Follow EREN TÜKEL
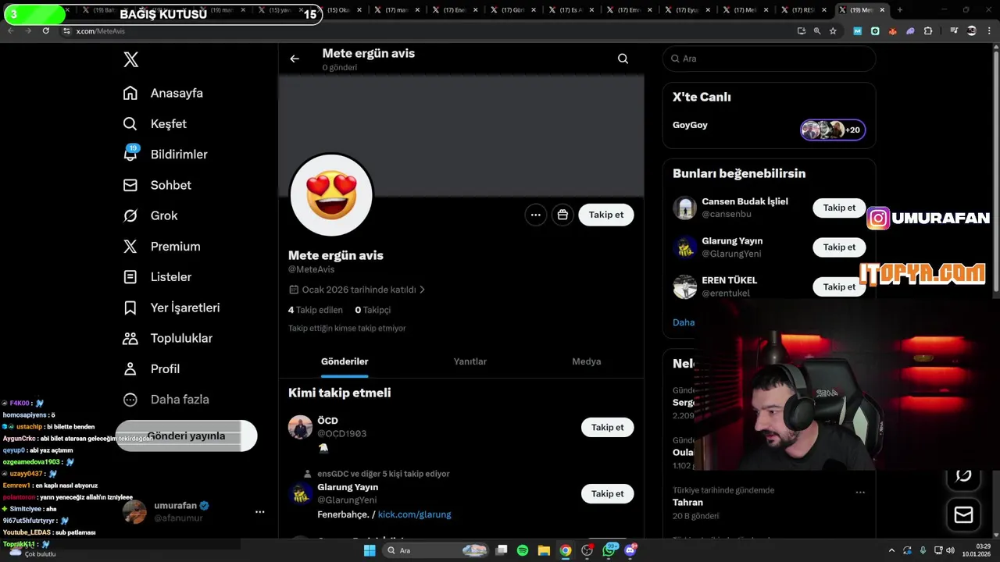The height and width of the screenshot is (562, 1000). click(x=839, y=286)
